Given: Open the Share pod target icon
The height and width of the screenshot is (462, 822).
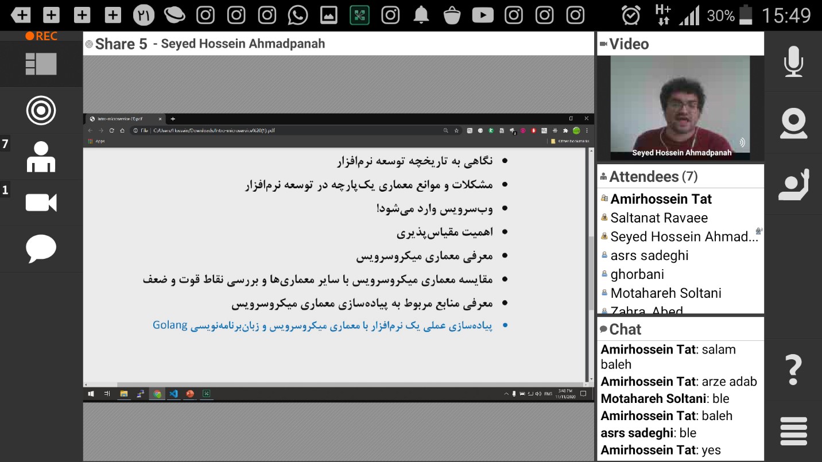Looking at the screenshot, I should 41,111.
